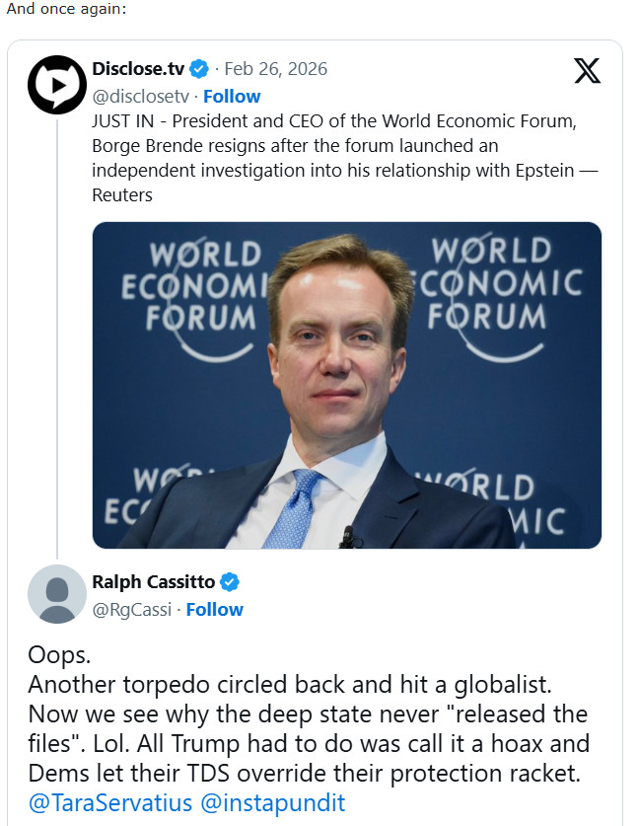The width and height of the screenshot is (639, 826).
Task: Open Ralph Cassitto's default profile avatar
Action: [x=57, y=594]
